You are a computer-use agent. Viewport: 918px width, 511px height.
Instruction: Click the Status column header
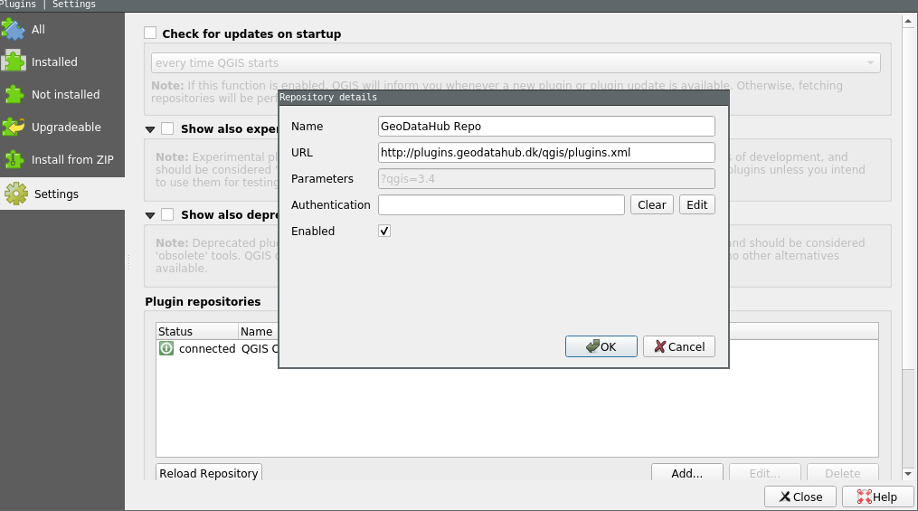[x=197, y=331]
